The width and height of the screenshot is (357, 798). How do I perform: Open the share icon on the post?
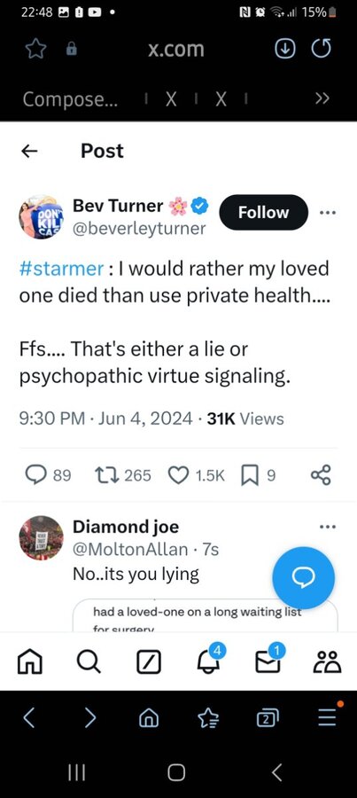[321, 475]
